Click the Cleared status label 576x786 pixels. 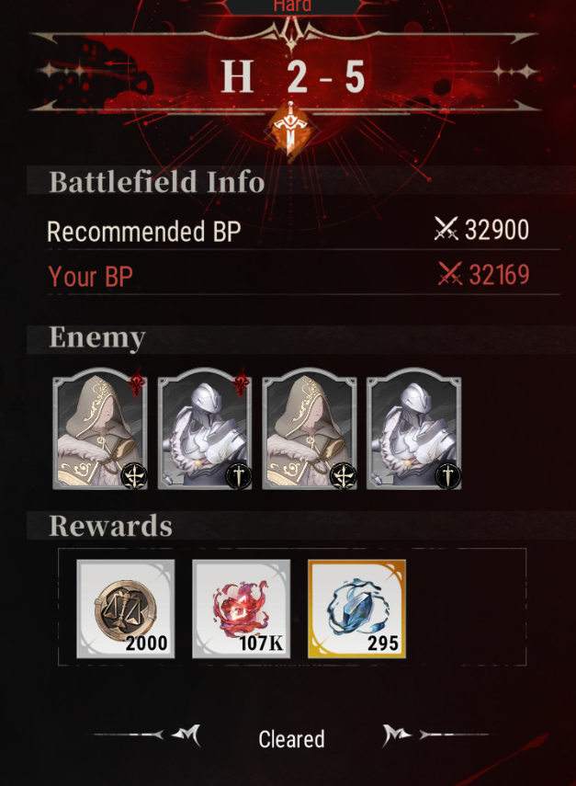pos(291,739)
